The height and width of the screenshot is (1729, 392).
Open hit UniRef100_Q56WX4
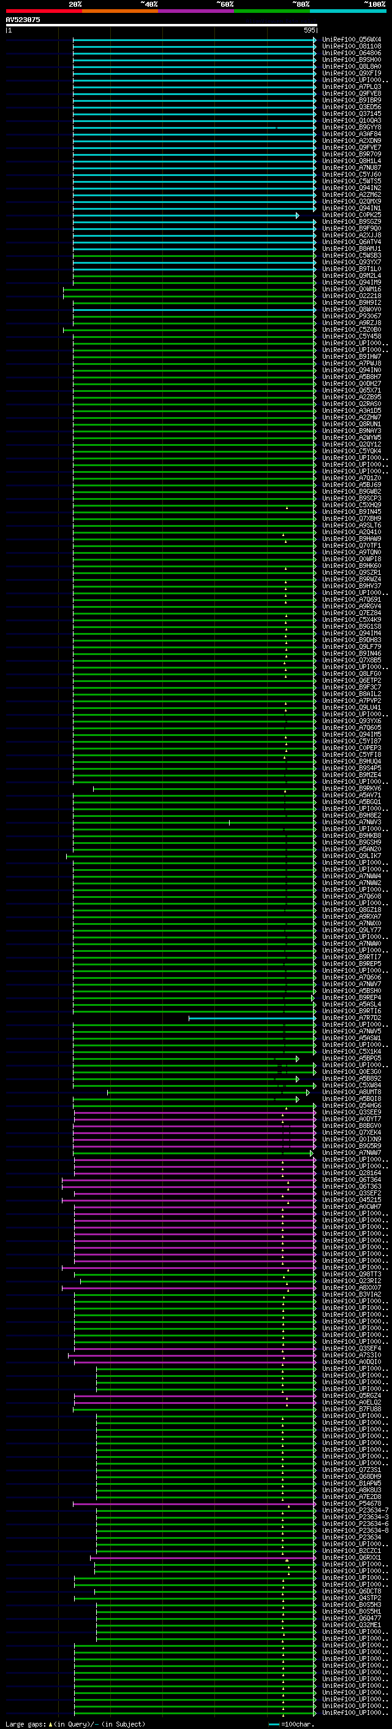[x=352, y=40]
